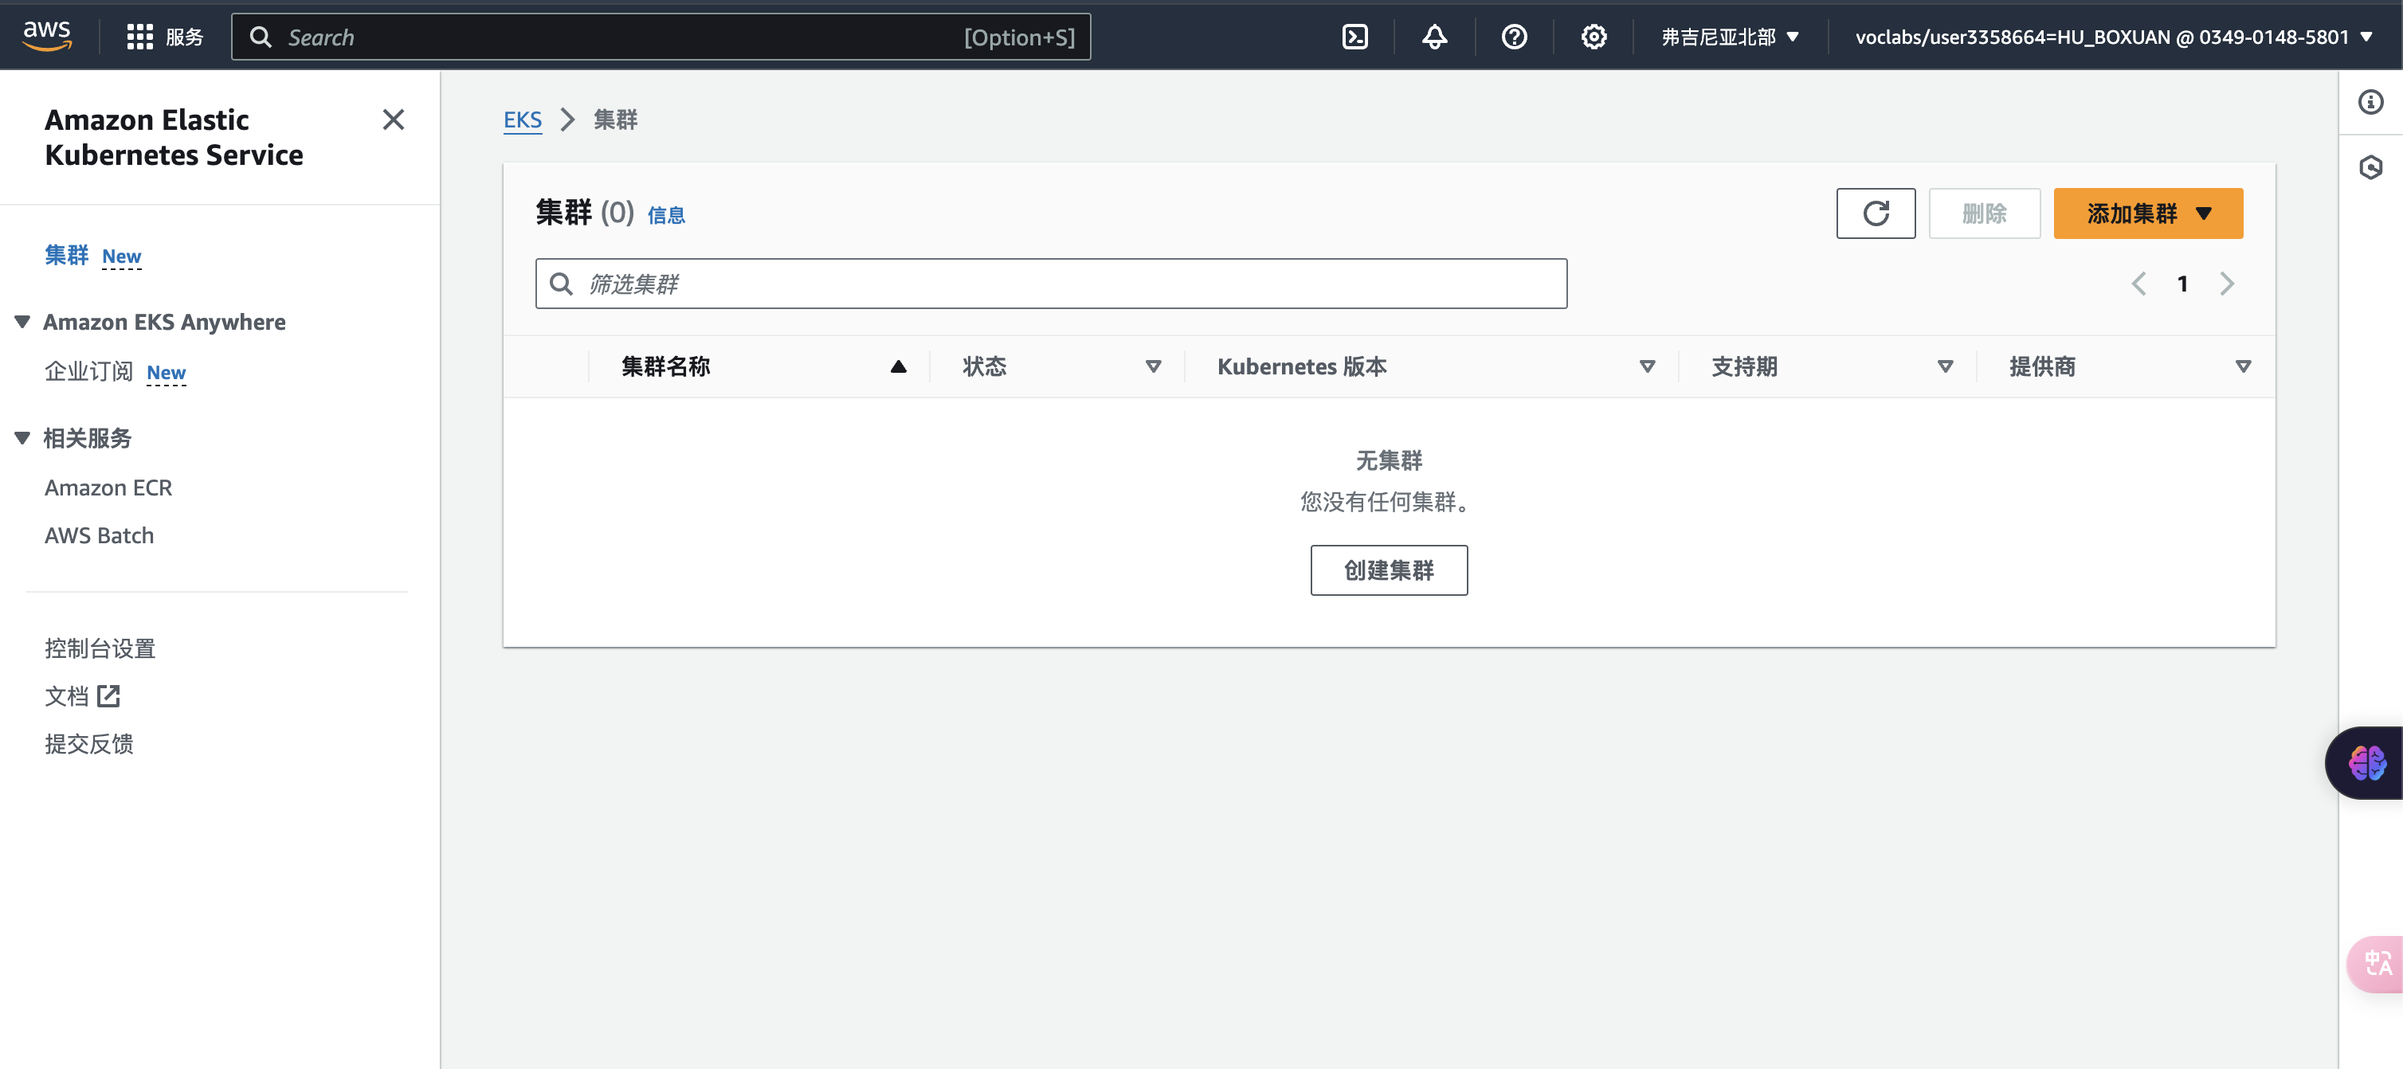
Task: Click the 创建集群 button
Action: (1388, 570)
